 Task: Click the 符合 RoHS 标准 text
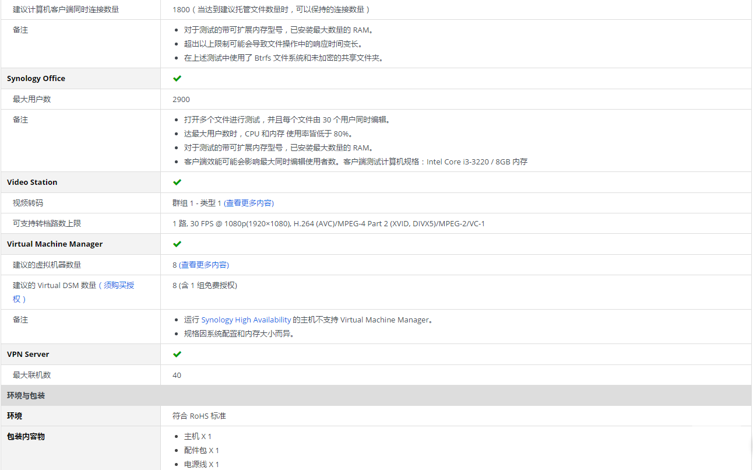pyautogui.click(x=199, y=416)
